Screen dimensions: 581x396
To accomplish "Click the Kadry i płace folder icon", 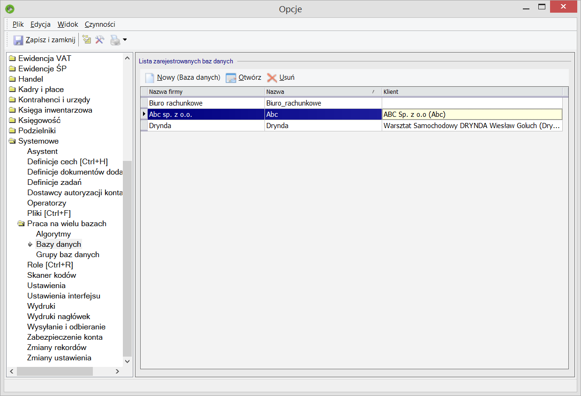I will 12,90.
